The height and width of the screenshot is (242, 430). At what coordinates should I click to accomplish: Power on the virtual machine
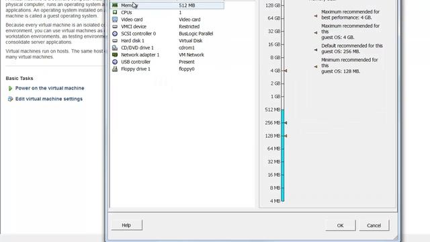pyautogui.click(x=50, y=88)
